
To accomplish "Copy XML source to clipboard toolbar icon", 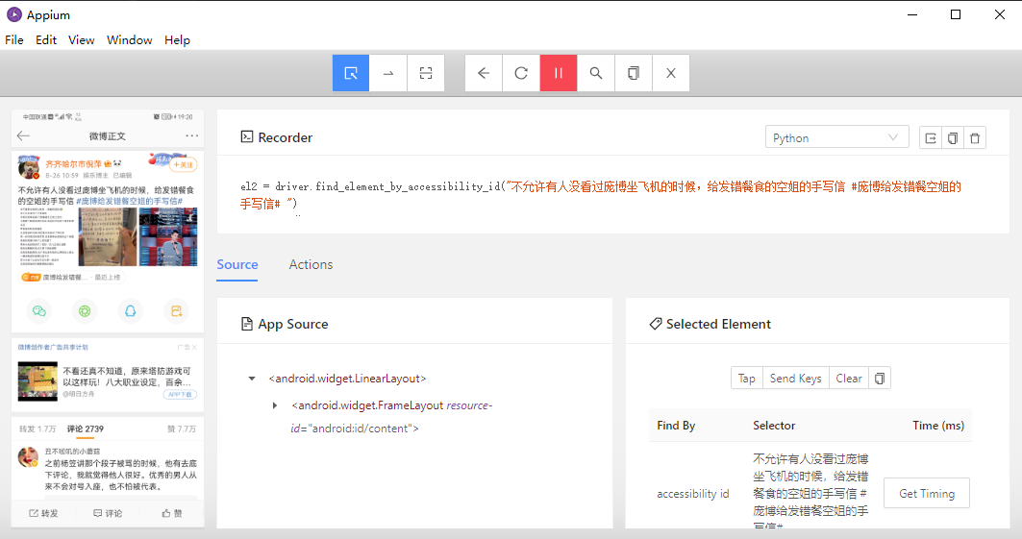I will [633, 73].
